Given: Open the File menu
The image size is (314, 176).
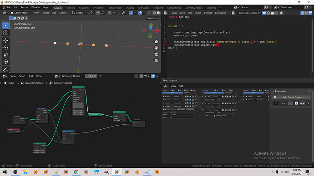Looking at the screenshot, I should click(x=9, y=7).
